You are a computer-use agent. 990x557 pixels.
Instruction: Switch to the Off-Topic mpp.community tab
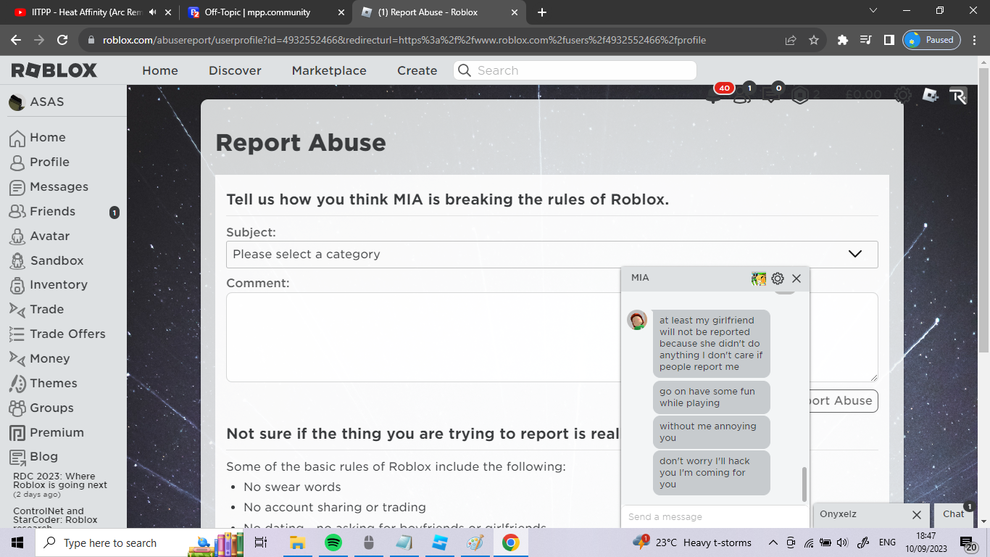coord(266,12)
